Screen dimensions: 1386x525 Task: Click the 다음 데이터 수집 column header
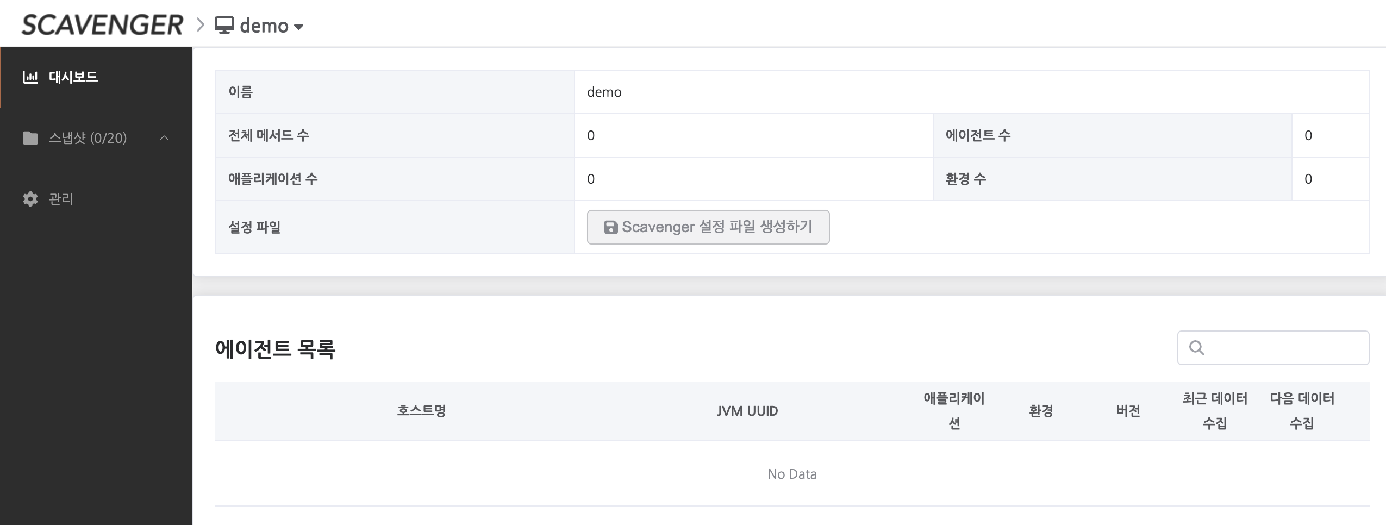[1302, 411]
